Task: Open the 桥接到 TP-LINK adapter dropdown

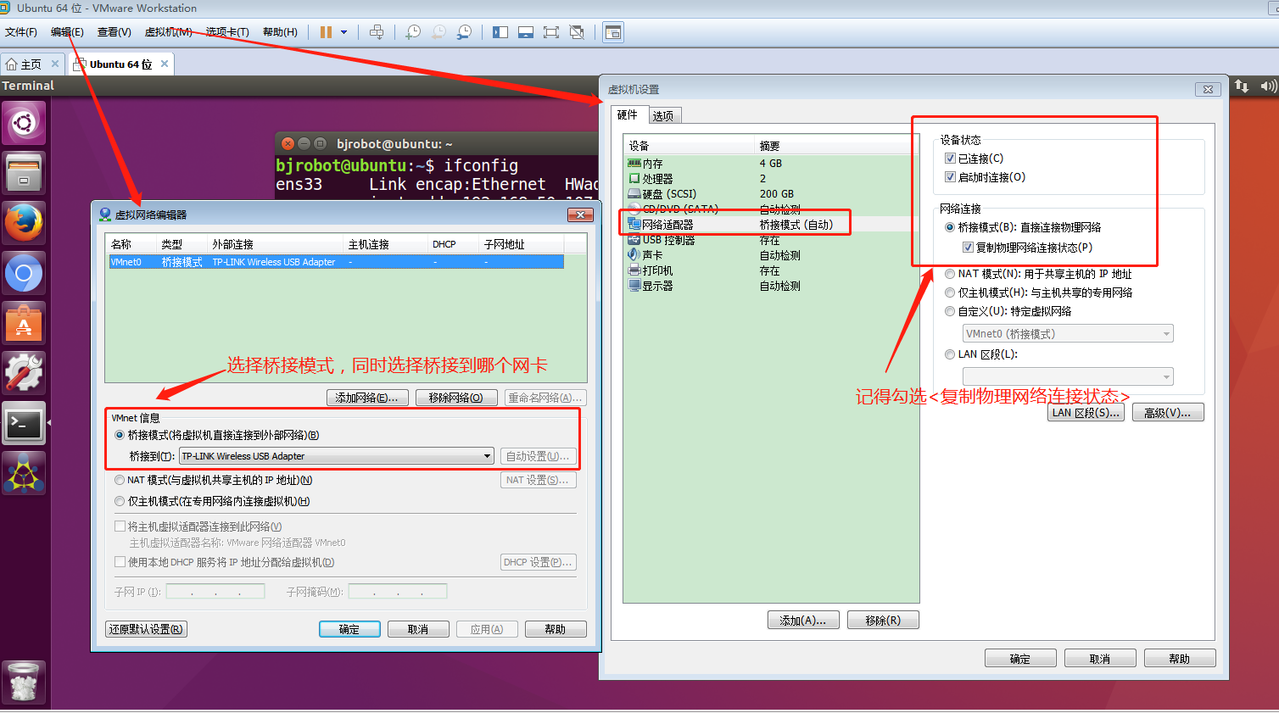Action: [x=337, y=456]
